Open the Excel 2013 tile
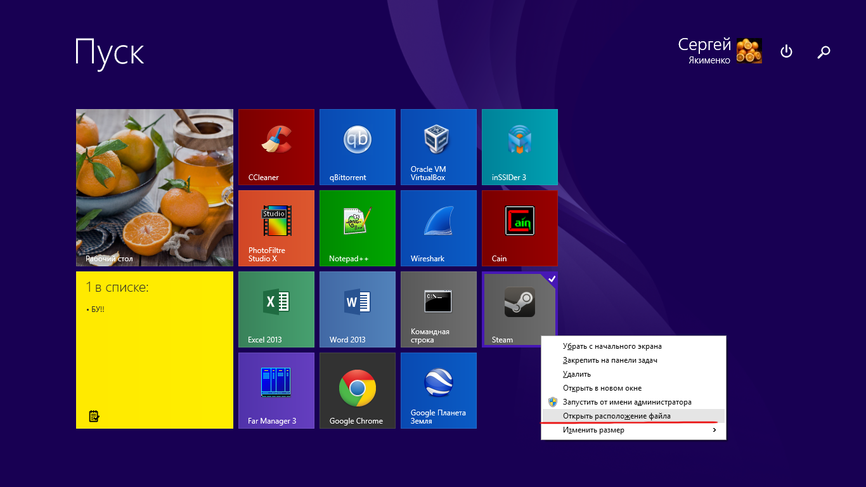 [276, 309]
